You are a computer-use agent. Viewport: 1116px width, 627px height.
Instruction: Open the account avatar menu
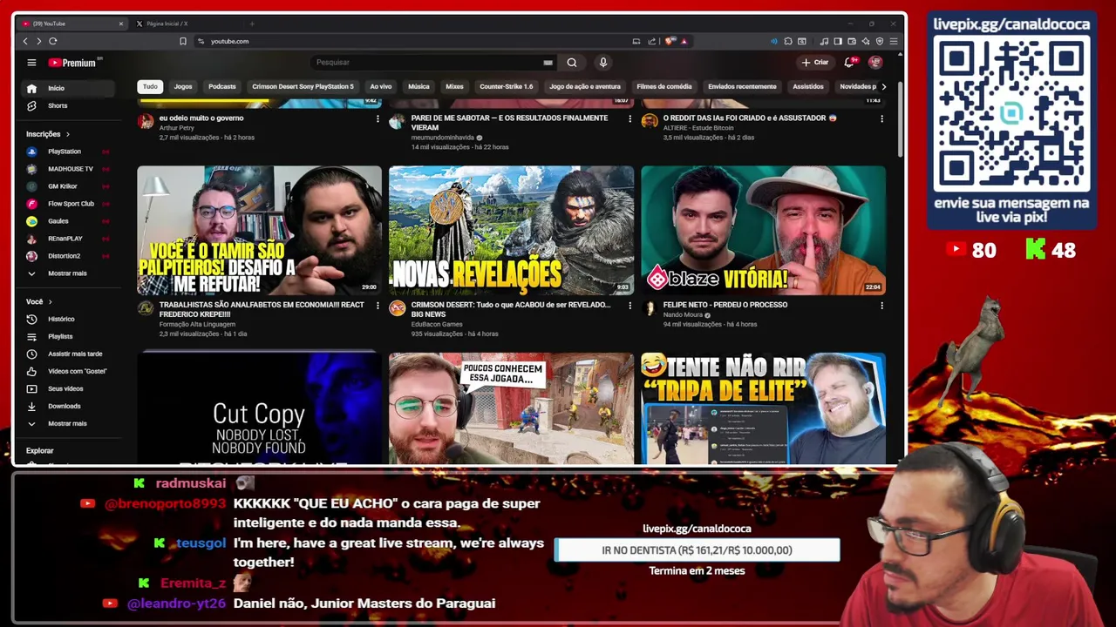(x=875, y=63)
